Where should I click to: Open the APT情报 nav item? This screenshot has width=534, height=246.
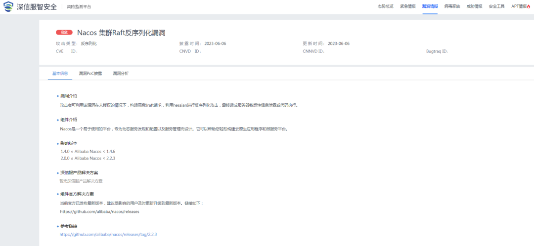pyautogui.click(x=519, y=6)
